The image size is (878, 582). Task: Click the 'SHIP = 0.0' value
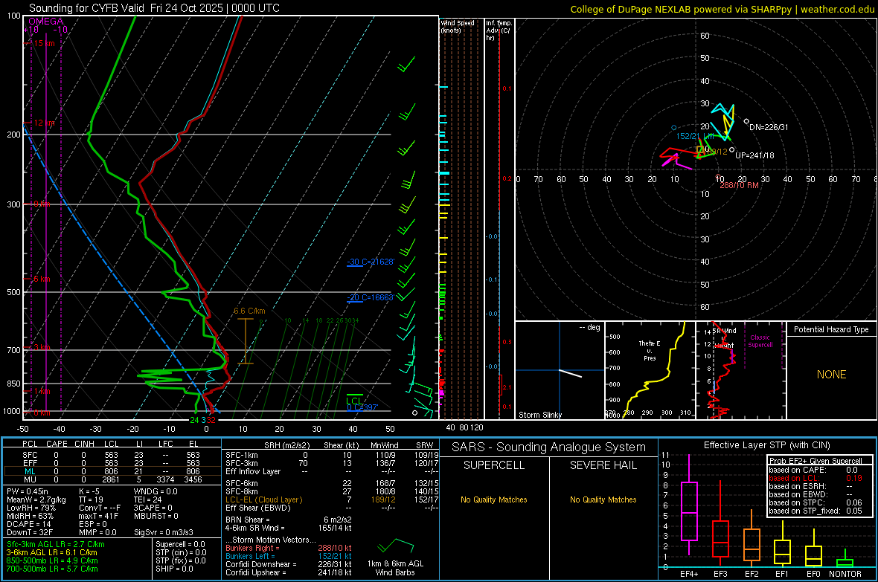click(174, 569)
